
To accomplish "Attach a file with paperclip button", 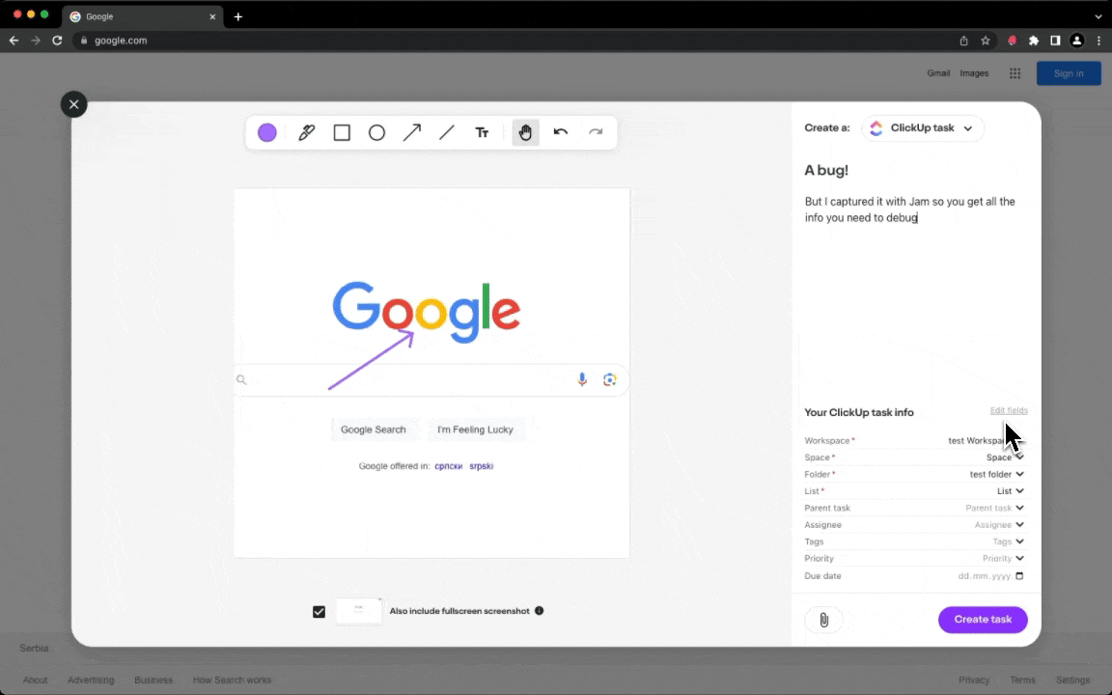I will click(x=824, y=620).
